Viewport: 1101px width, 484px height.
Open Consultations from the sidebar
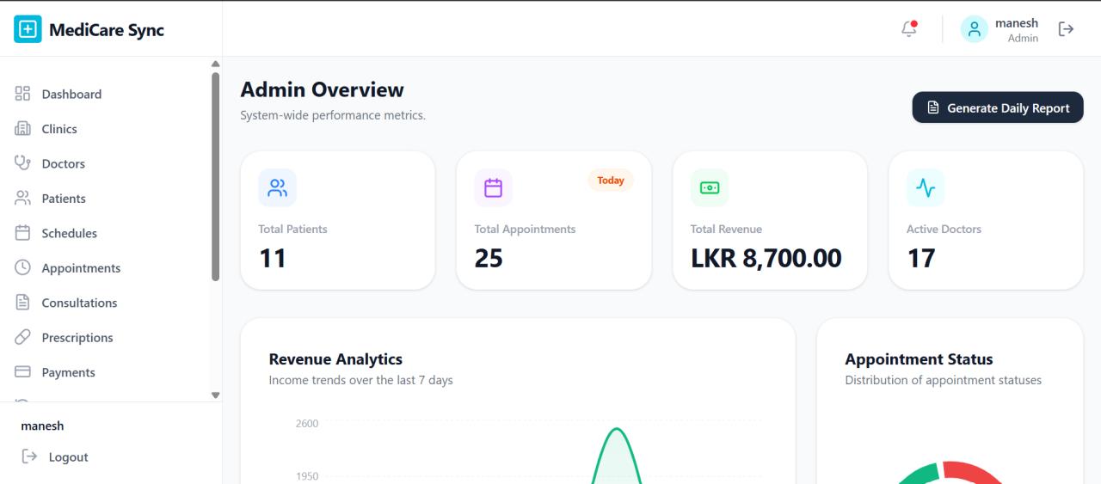(x=79, y=303)
